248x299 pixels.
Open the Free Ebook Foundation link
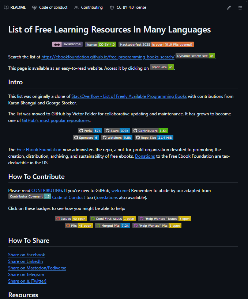pyautogui.click(x=39, y=150)
